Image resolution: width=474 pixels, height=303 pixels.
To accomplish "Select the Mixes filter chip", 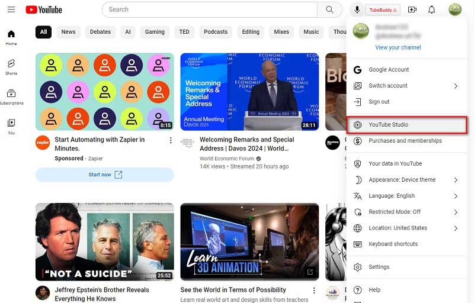I will tap(281, 32).
